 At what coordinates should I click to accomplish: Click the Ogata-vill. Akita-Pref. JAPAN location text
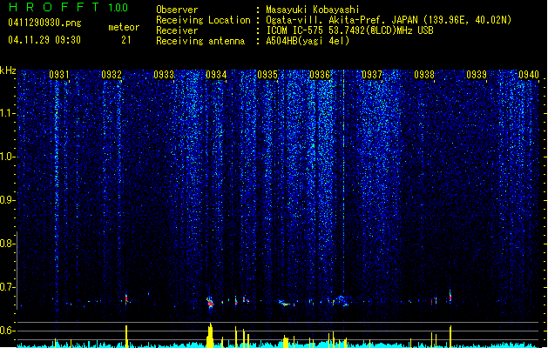click(389, 20)
